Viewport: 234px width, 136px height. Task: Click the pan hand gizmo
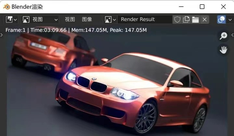pyautogui.click(x=223, y=50)
